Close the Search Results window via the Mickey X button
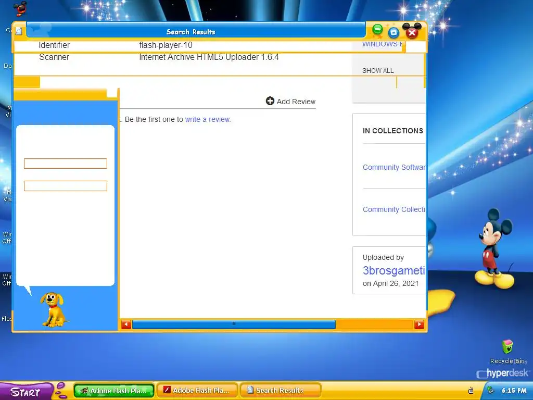Screen dimensions: 533x400 pyautogui.click(x=412, y=31)
